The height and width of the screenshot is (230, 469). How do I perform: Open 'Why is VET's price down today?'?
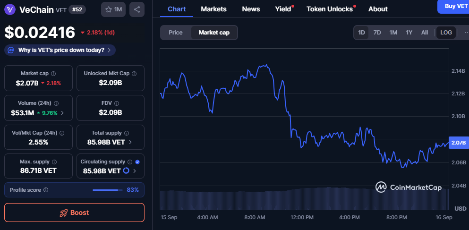(x=60, y=50)
